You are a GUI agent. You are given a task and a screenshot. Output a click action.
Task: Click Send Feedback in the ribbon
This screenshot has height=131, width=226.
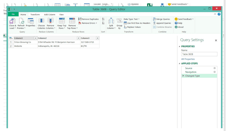(184, 19)
